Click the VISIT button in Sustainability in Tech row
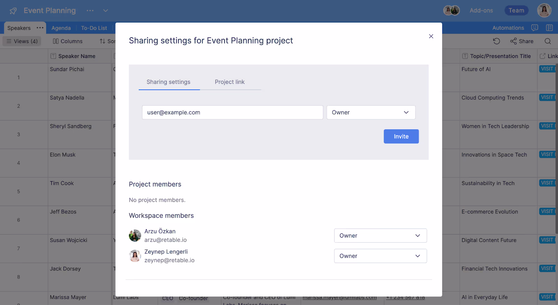This screenshot has width=558, height=305. pos(547,183)
